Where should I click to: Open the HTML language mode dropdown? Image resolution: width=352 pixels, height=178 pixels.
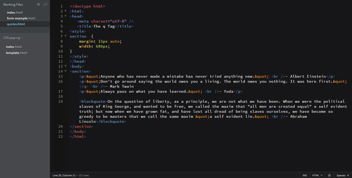point(317,175)
